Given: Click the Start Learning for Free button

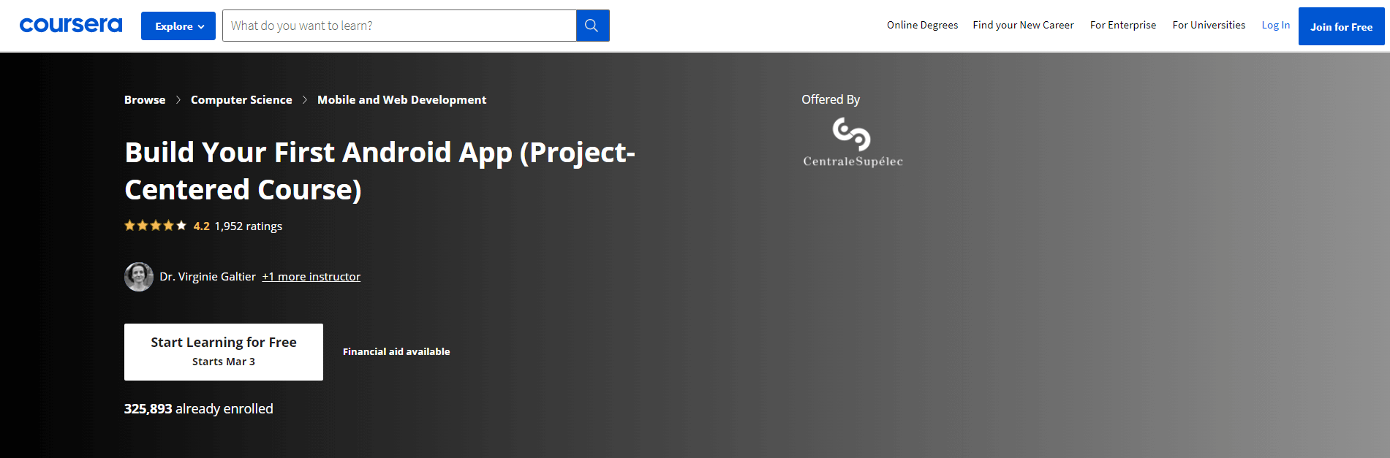Looking at the screenshot, I should click(x=224, y=352).
